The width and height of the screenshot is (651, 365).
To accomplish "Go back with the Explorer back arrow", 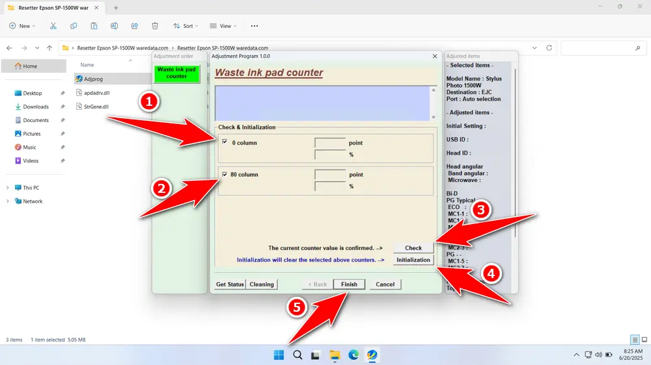I will (x=9, y=48).
